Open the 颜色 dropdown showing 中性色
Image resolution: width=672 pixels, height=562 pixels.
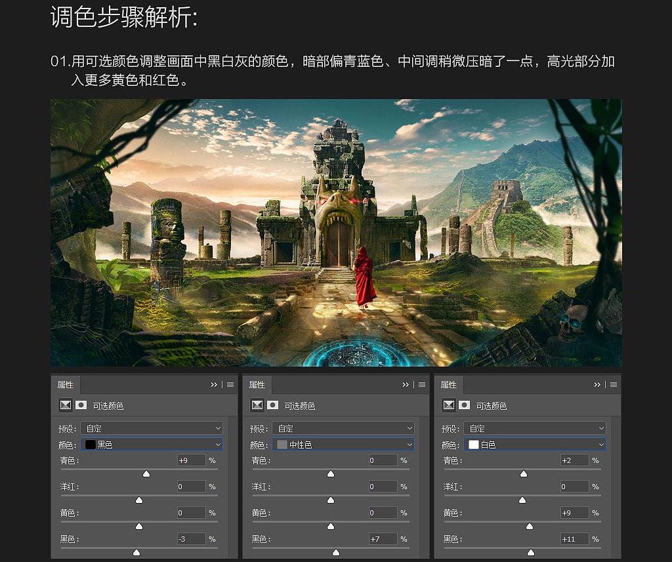(x=343, y=445)
